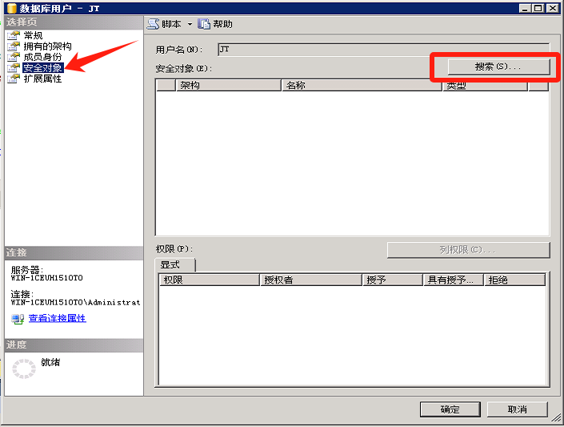Viewport: 564px width, 427px height.
Task: Click the 就绪 progress status text
Action: [x=50, y=362]
